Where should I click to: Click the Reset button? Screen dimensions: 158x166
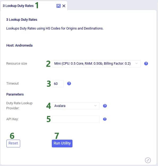(13, 143)
